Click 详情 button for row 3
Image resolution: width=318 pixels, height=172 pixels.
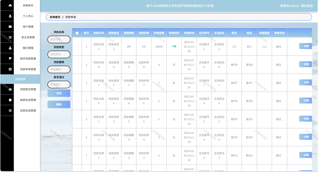pyautogui.click(x=306, y=83)
